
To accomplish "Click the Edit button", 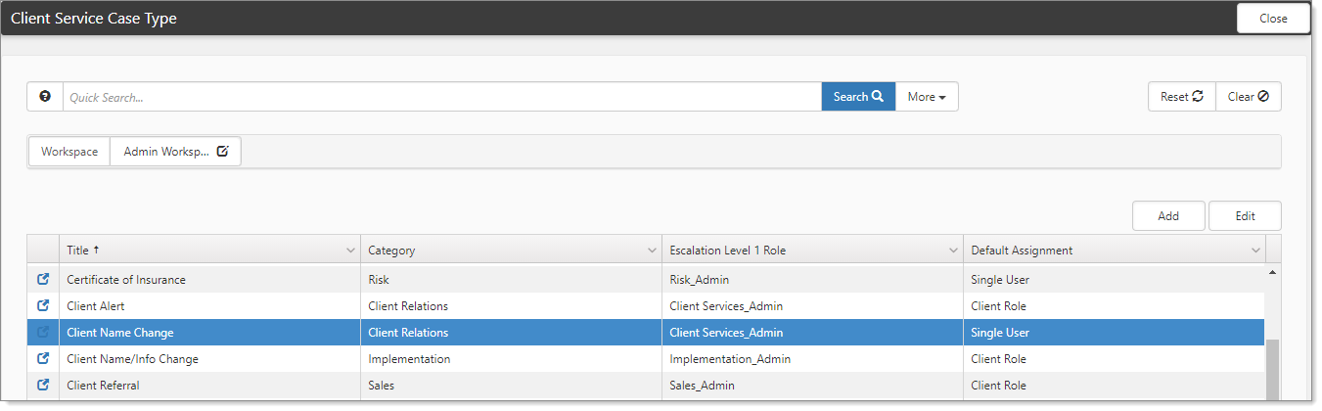I will pyautogui.click(x=1245, y=216).
